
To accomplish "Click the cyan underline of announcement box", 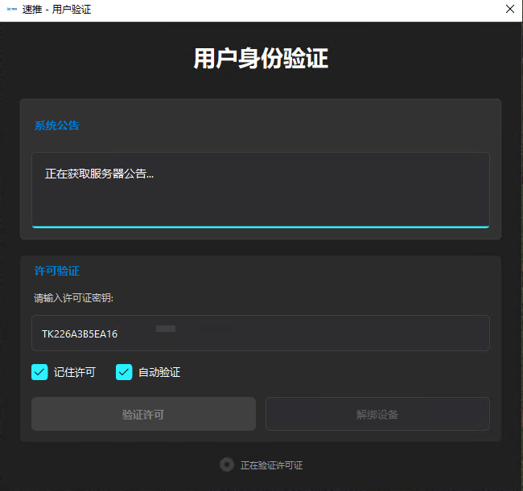I will (261, 227).
